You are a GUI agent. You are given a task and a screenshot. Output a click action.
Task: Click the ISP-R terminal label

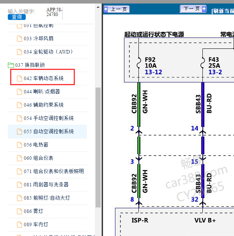pyautogui.click(x=140, y=220)
